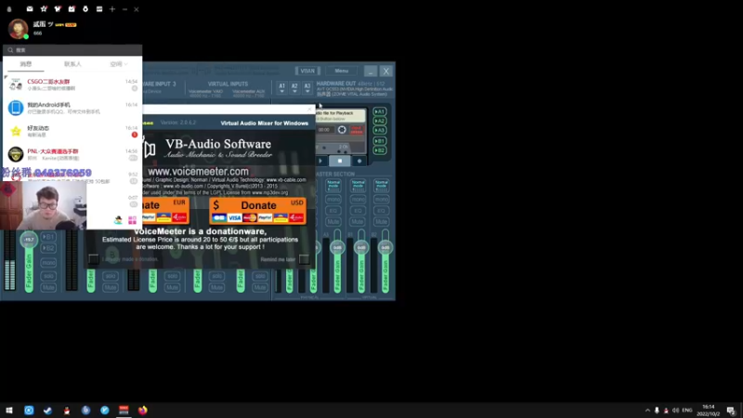Open the Qzone star icon in QQ header
Image resolution: width=743 pixels, height=418 pixels.
44,9
